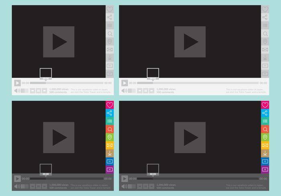This screenshot has height=196, width=281.
Task: Click small play button in bottom-left control bar
Action: (17, 179)
